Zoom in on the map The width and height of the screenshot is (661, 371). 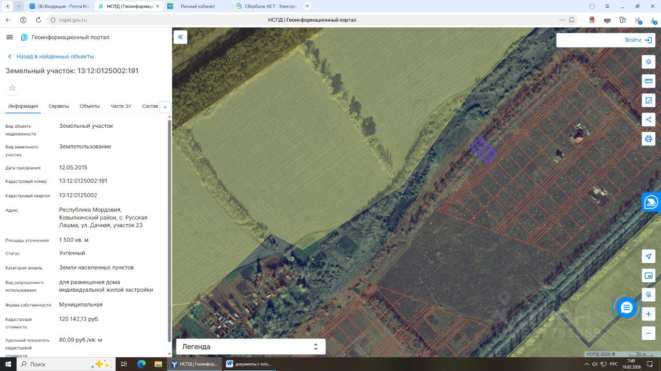coord(649,314)
